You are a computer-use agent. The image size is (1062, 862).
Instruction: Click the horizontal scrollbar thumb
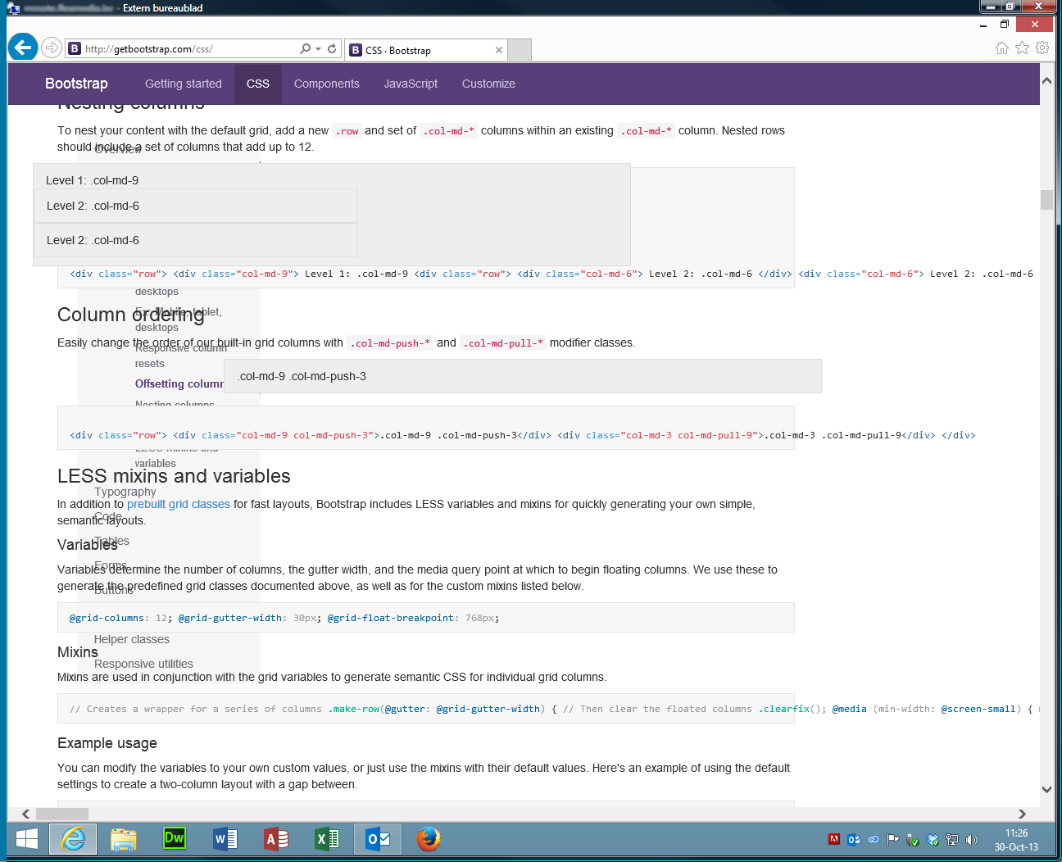click(62, 814)
